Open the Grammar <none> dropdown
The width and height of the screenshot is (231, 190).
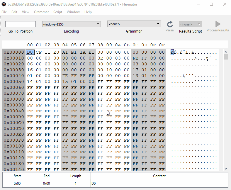click(134, 24)
